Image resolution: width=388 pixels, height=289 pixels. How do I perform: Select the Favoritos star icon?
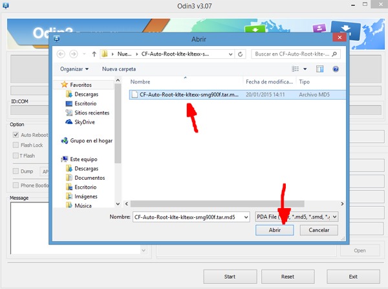(x=64, y=85)
